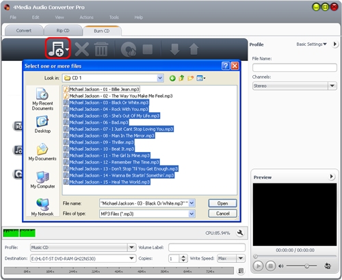Go to Desktop in places bar

[42, 125]
